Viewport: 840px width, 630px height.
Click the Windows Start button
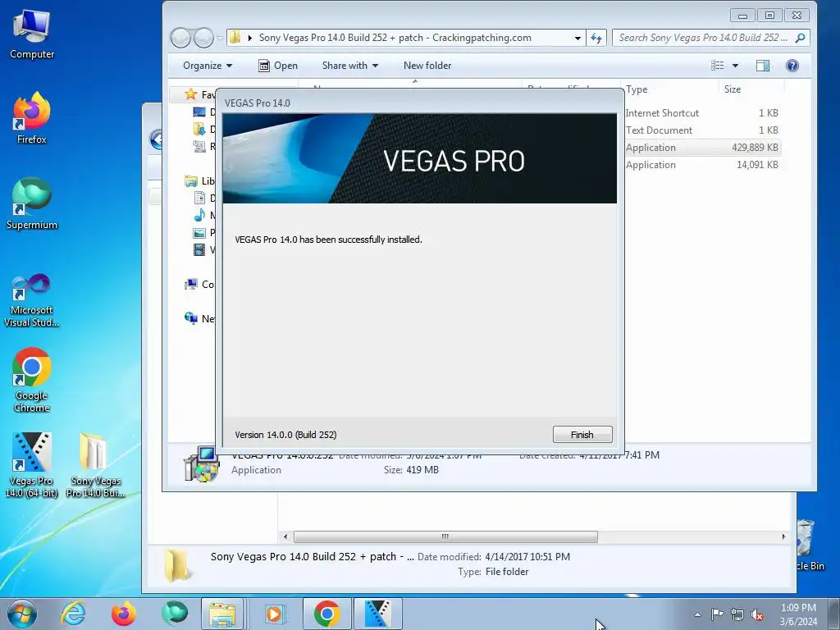click(x=22, y=614)
